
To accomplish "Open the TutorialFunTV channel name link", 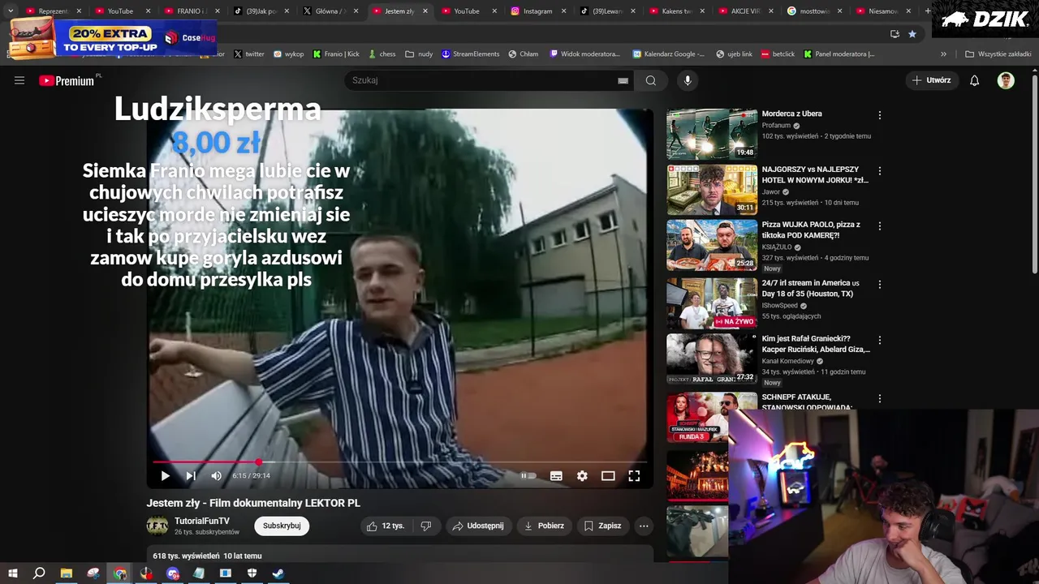I will 202,521.
